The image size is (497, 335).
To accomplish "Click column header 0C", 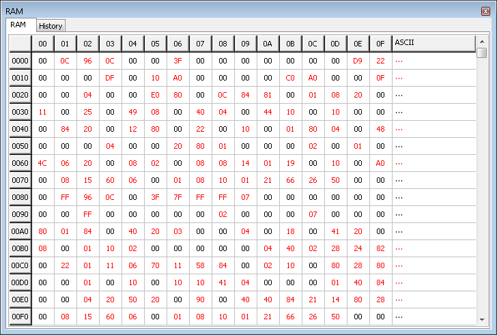I will tap(313, 44).
